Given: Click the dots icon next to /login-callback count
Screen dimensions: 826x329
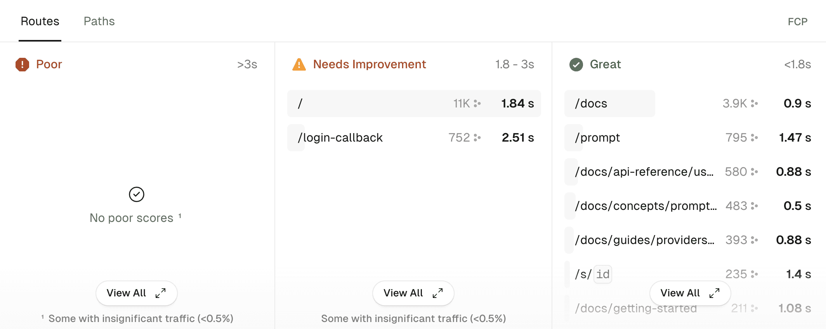Looking at the screenshot, I should click(x=479, y=137).
